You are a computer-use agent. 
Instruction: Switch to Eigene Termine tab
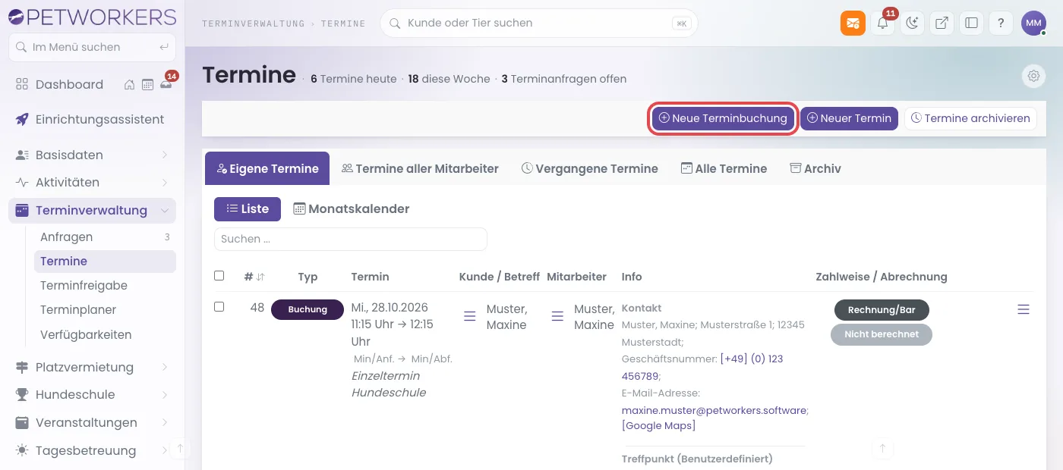(267, 168)
